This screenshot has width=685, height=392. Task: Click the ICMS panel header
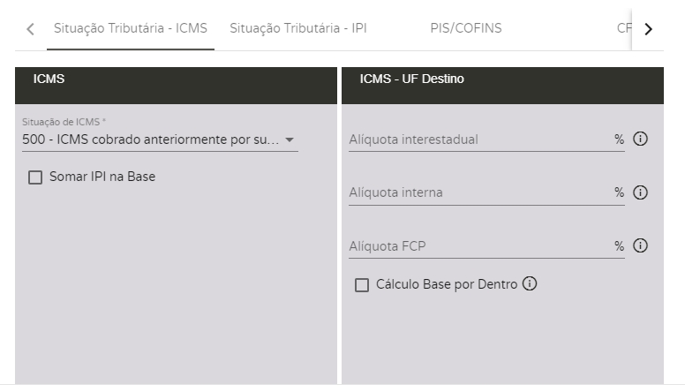[x=176, y=79]
